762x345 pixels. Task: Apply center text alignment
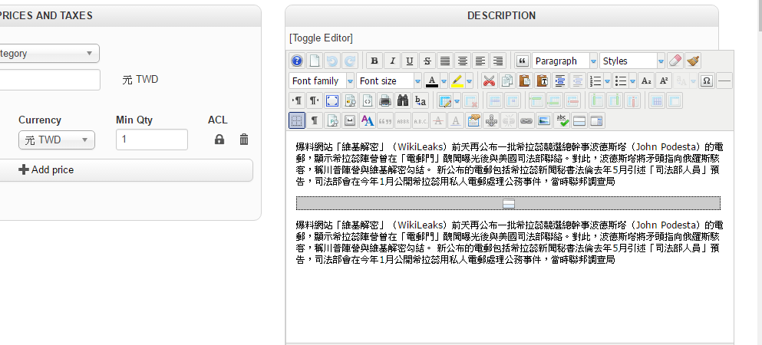click(462, 61)
